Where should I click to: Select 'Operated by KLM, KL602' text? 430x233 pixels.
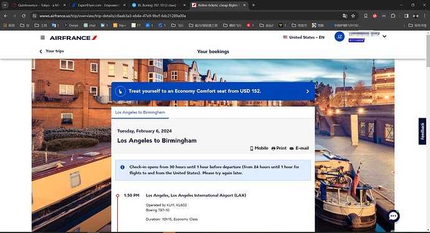166,205
